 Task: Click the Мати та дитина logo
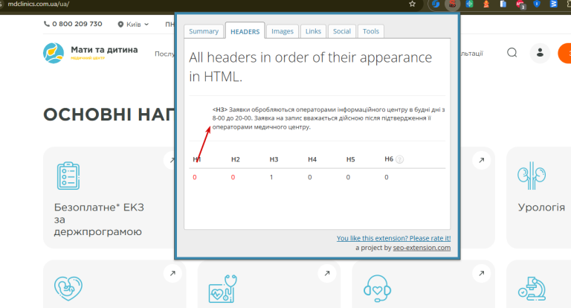(90, 53)
